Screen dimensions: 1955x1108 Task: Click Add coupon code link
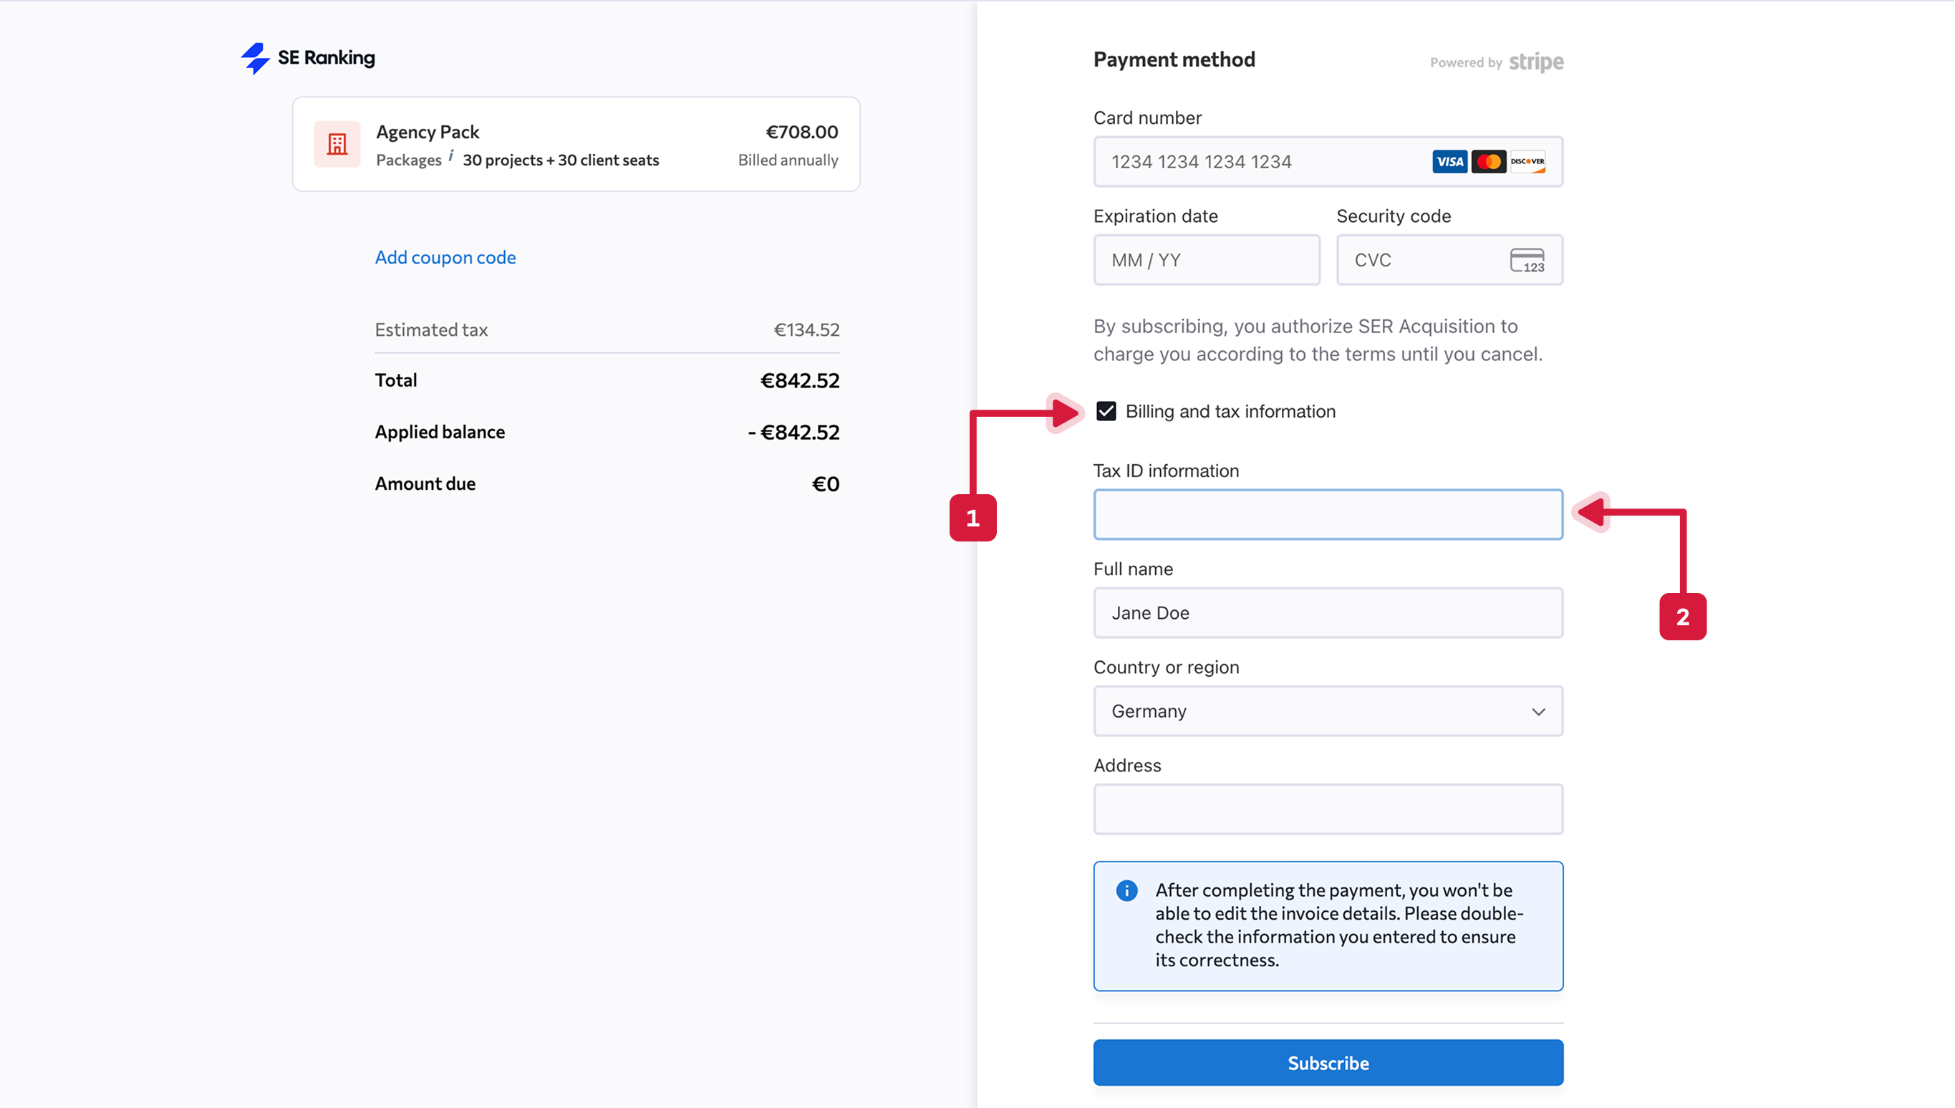pos(445,257)
